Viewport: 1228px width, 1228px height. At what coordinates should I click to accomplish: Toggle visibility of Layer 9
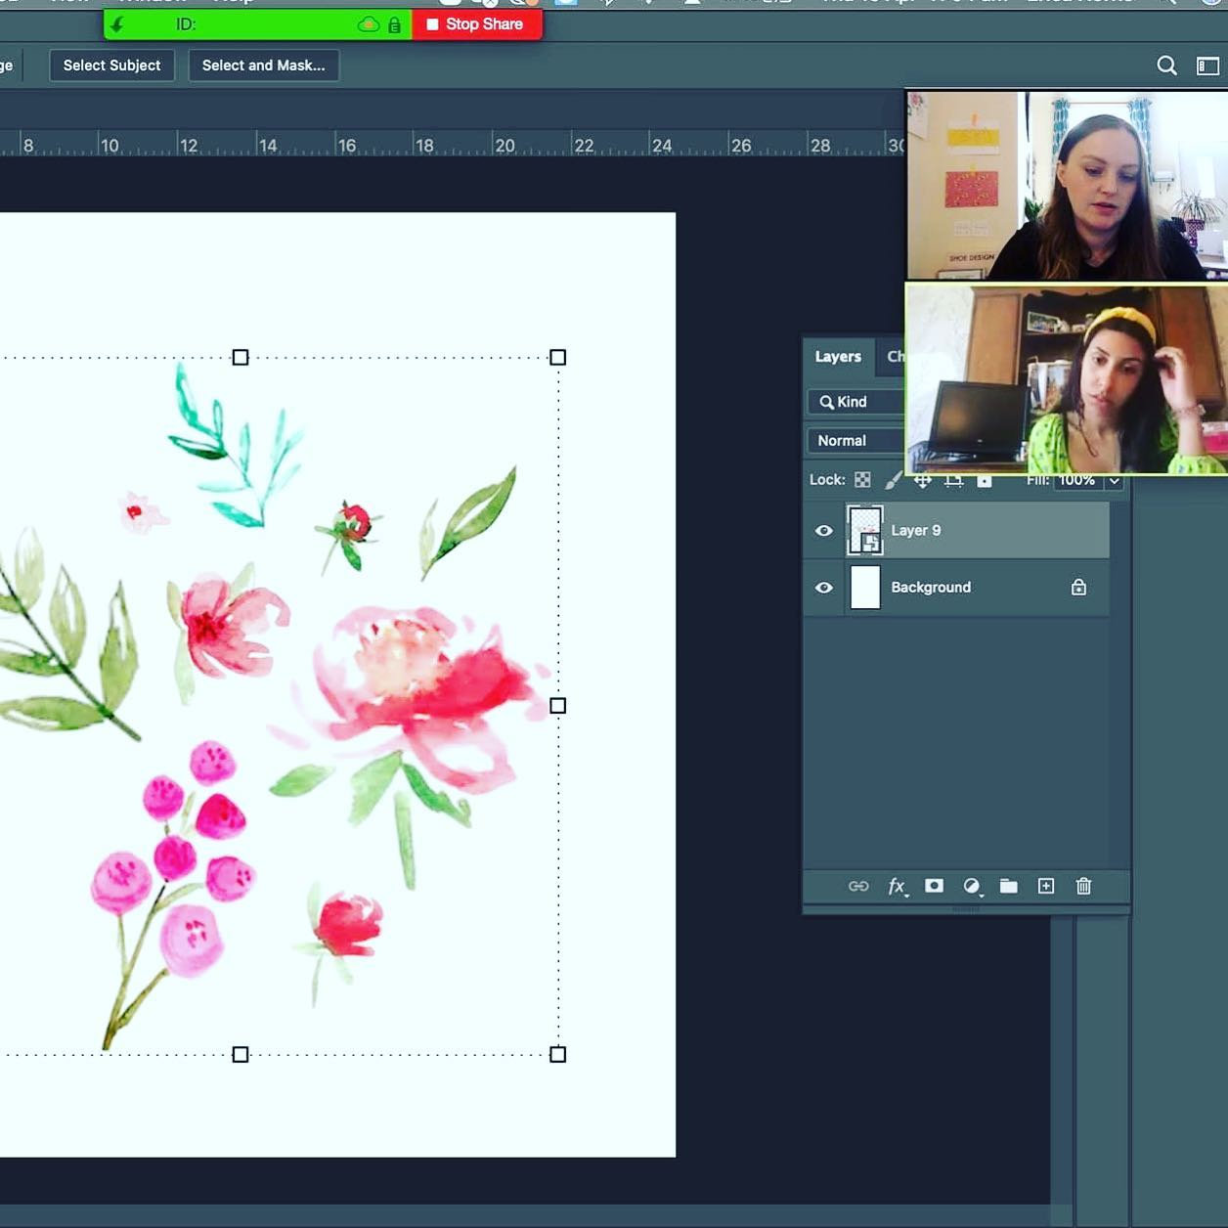[x=824, y=530]
